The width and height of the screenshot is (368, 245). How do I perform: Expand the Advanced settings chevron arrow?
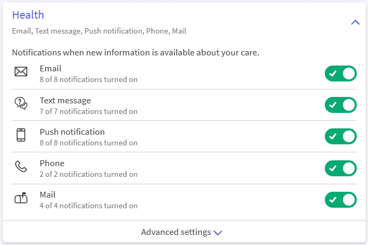218,233
